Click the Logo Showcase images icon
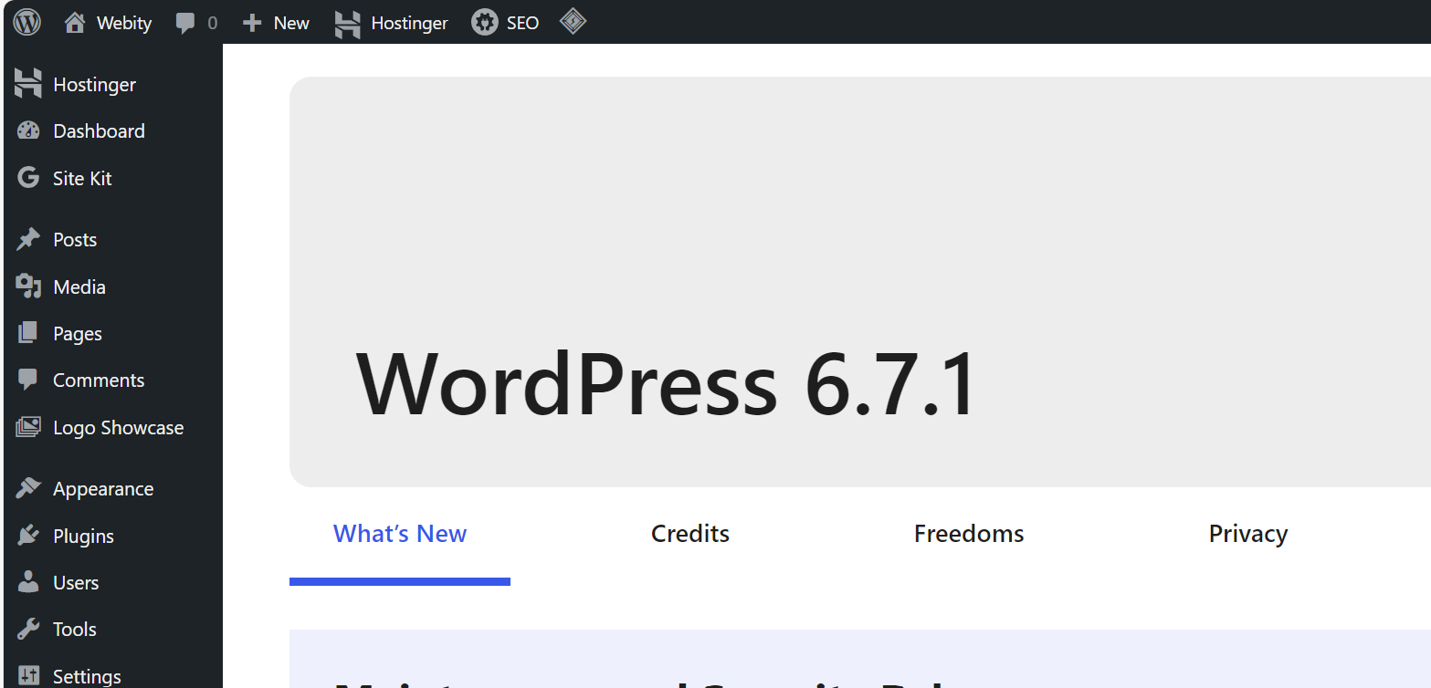 [x=28, y=427]
